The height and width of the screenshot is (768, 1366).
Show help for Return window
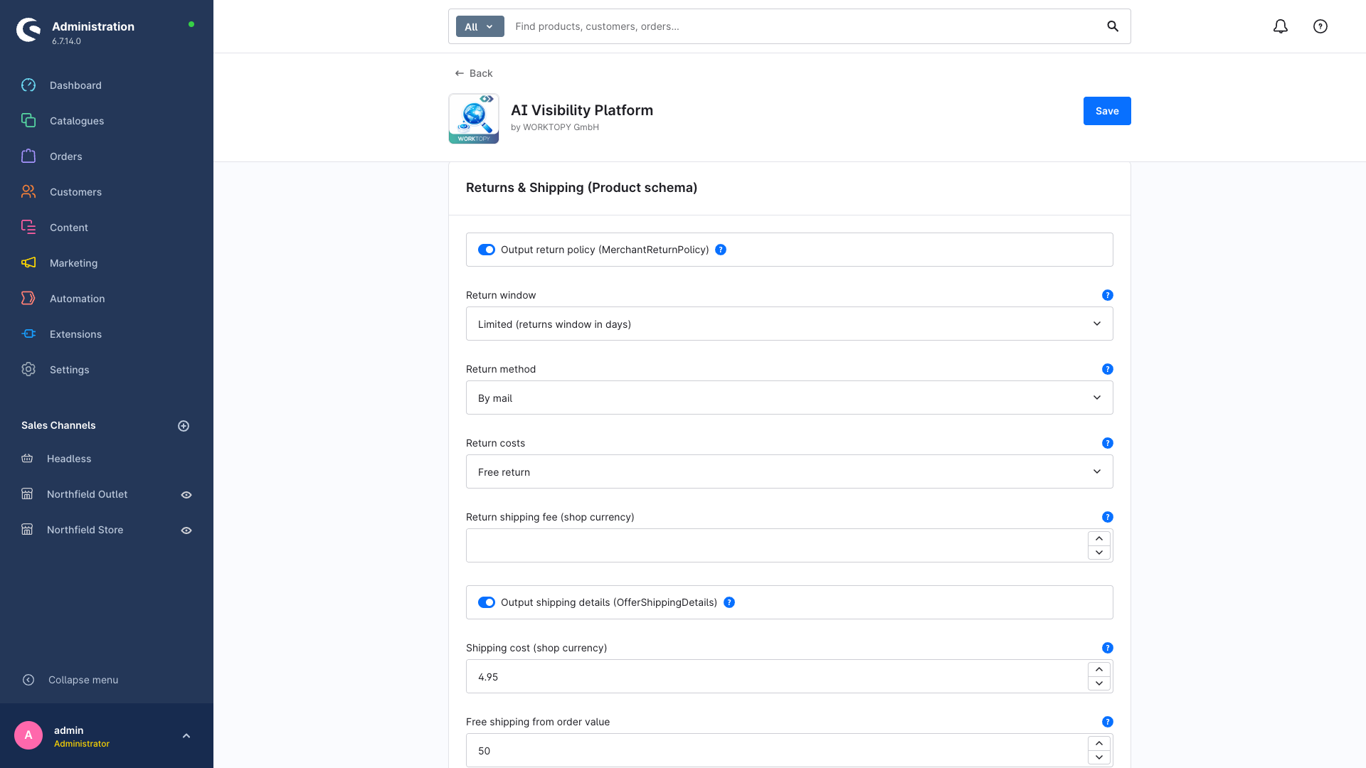pyautogui.click(x=1107, y=295)
